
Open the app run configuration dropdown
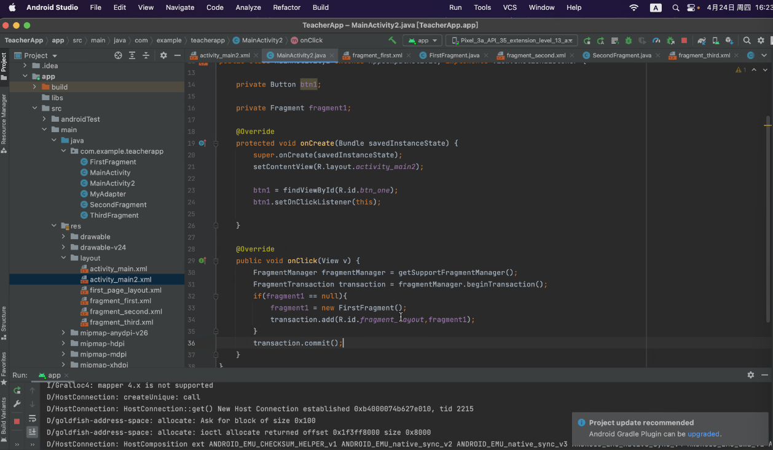423,41
